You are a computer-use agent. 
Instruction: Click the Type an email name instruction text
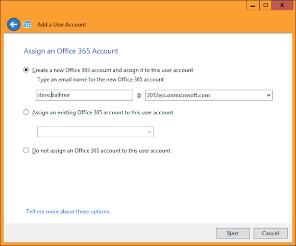pos(101,80)
